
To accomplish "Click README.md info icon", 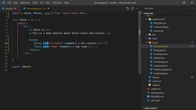I will 148,97.
